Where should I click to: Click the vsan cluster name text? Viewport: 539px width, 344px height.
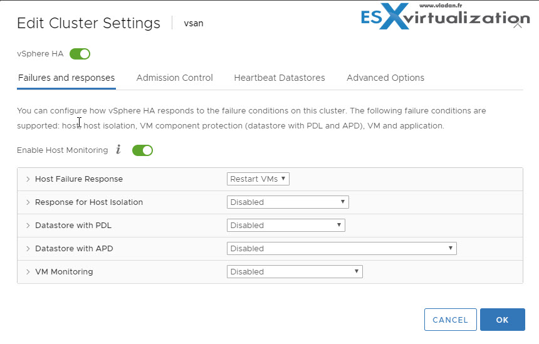194,23
